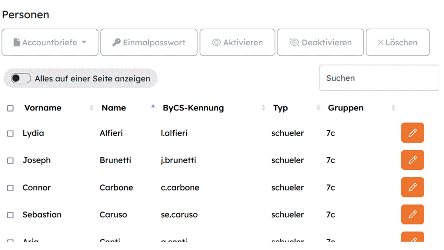Edit Sebastian Caruso with the pencil icon
Viewport: 444px width, 250px height.
tap(412, 214)
